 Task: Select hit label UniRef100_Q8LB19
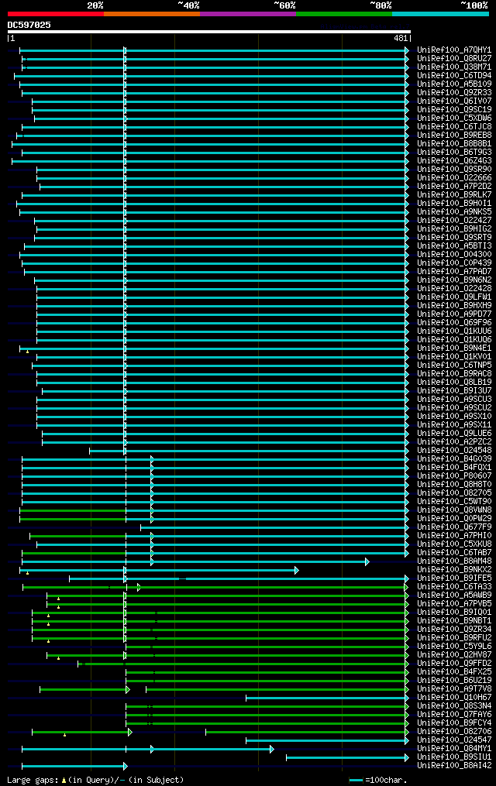[x=454, y=383]
